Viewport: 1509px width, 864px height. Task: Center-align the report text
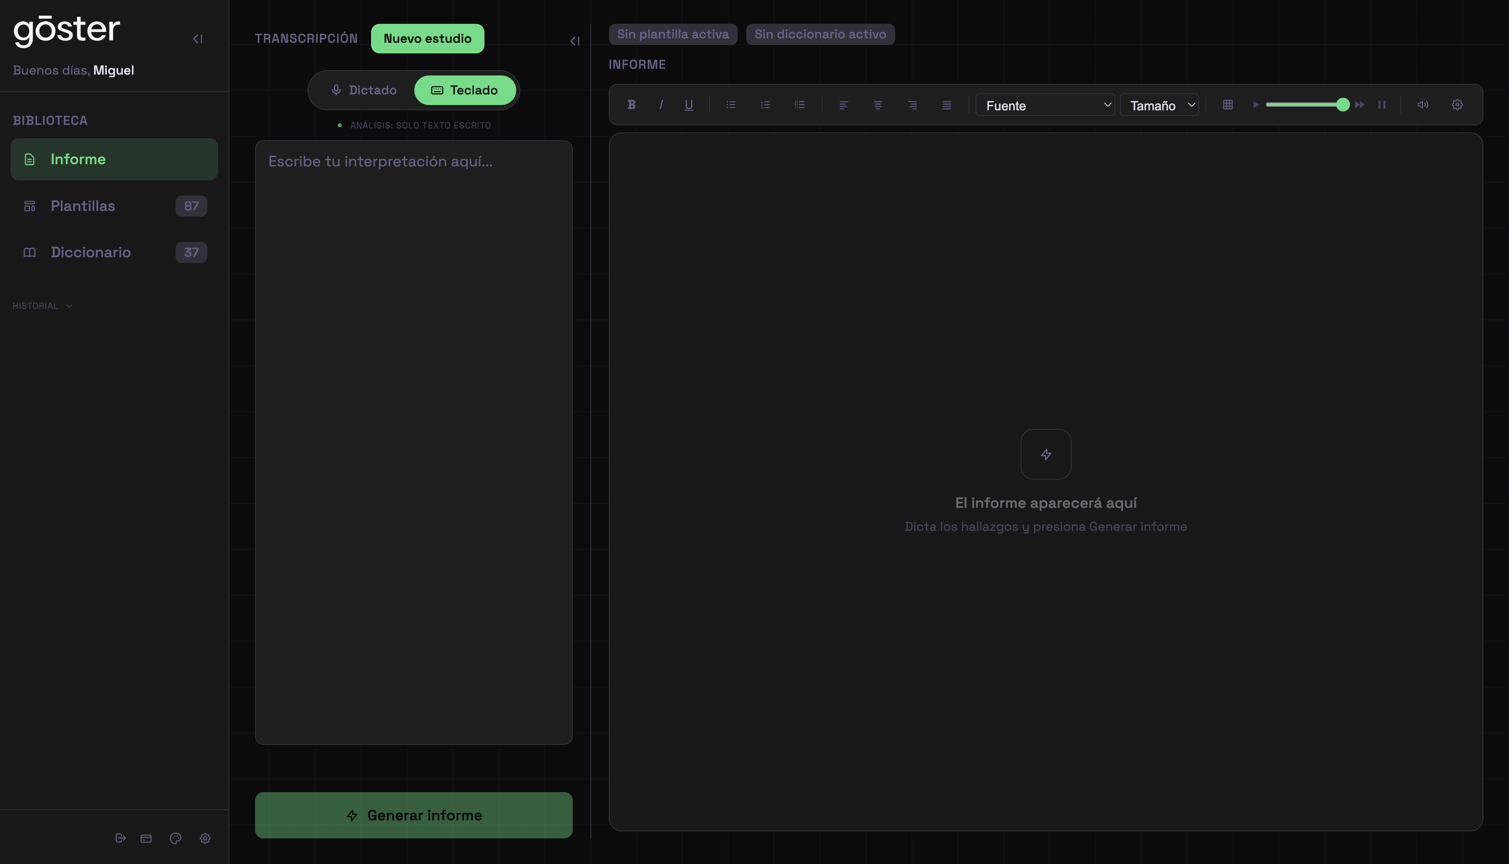(x=878, y=105)
